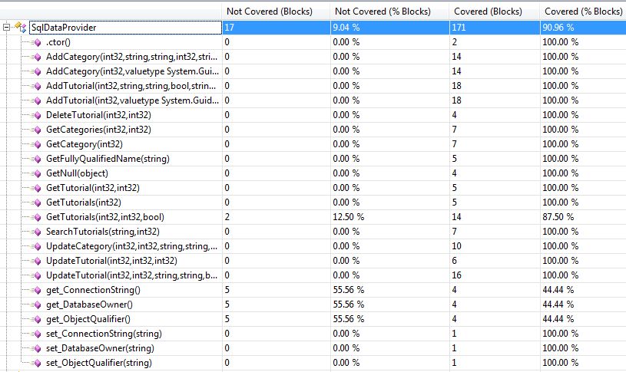Select the .ctor() method row

coord(58,42)
